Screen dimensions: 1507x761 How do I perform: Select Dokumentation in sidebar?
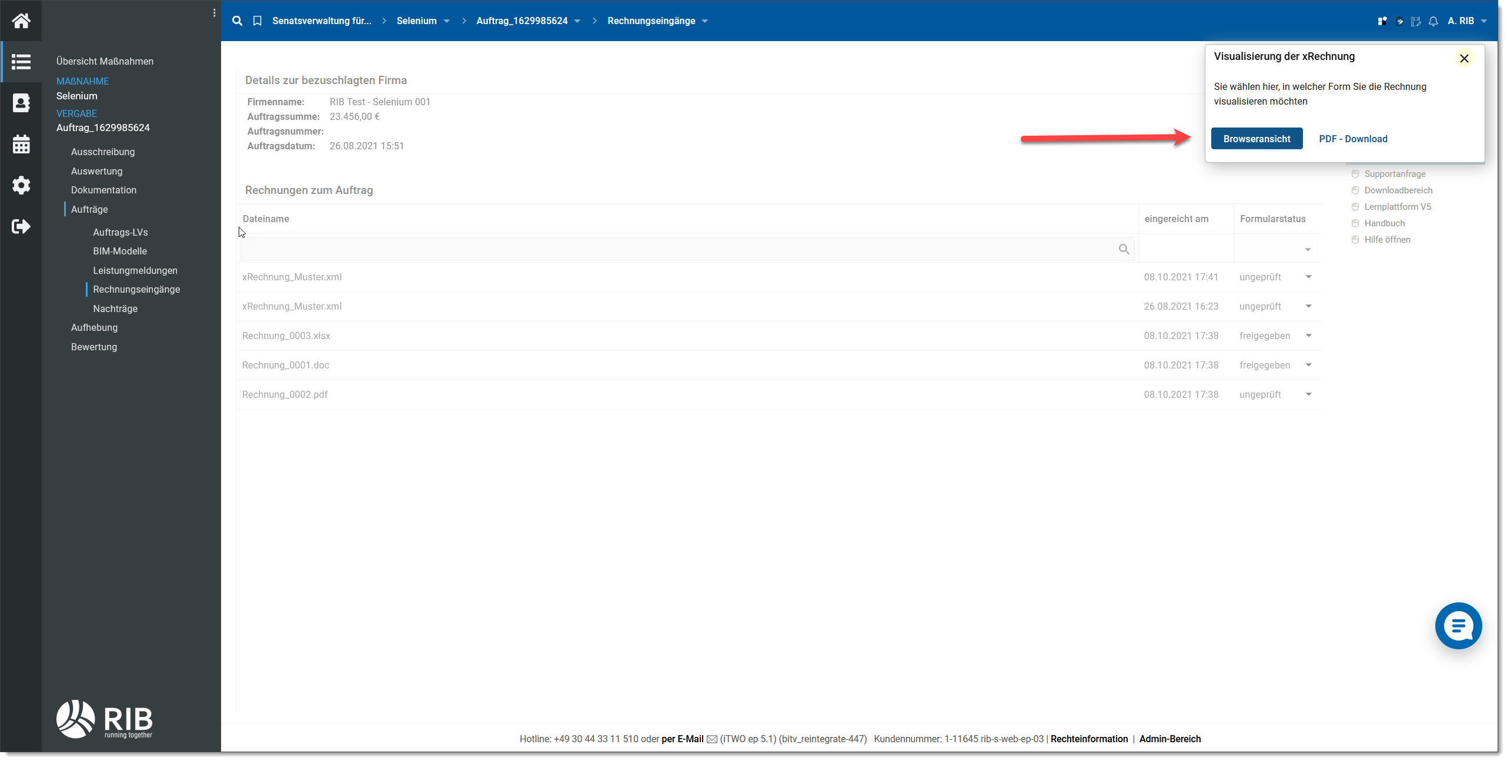click(103, 190)
